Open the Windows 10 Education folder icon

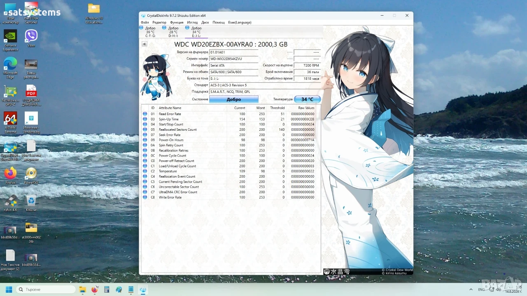coord(94,14)
